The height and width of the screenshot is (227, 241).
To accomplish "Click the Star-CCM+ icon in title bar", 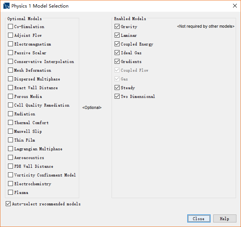I will coord(6,6).
